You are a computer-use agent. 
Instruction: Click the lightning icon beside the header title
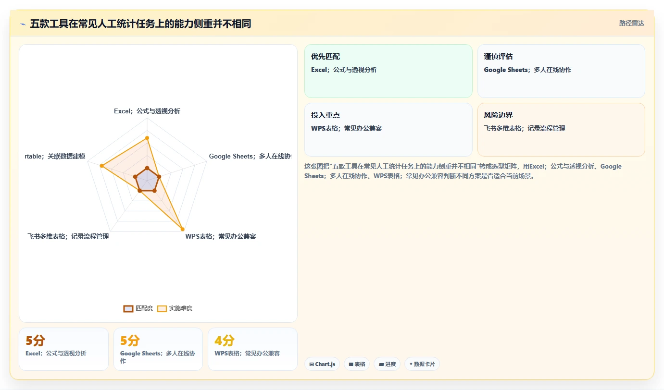click(23, 24)
